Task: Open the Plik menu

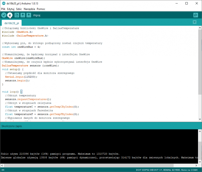Action: coord(3,9)
